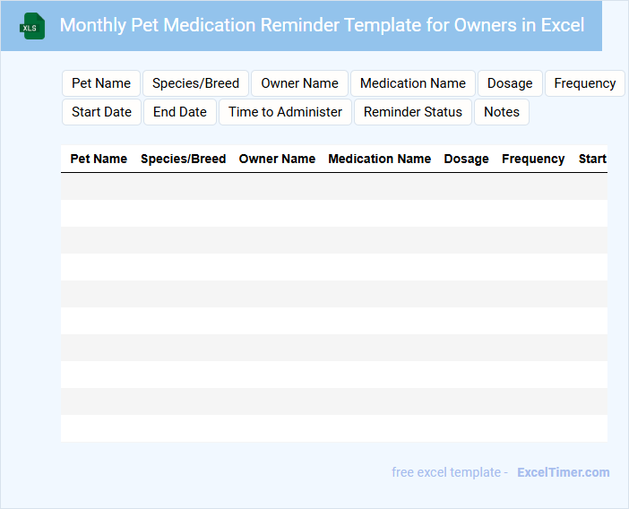This screenshot has width=629, height=509.
Task: Select the Dosage tag button
Action: [x=510, y=83]
